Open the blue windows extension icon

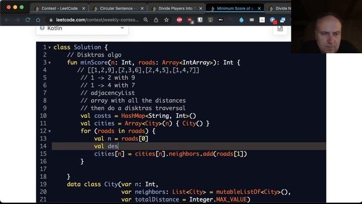point(283,20)
